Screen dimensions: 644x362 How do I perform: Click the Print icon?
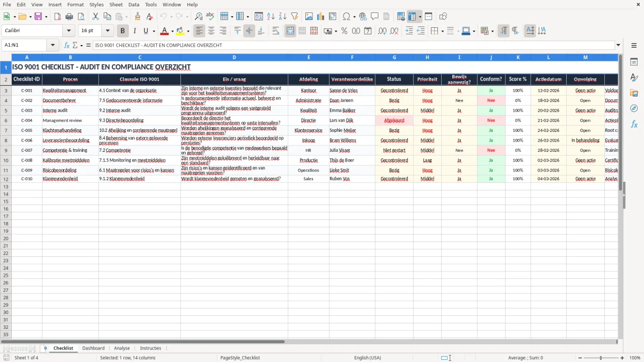coord(69,17)
